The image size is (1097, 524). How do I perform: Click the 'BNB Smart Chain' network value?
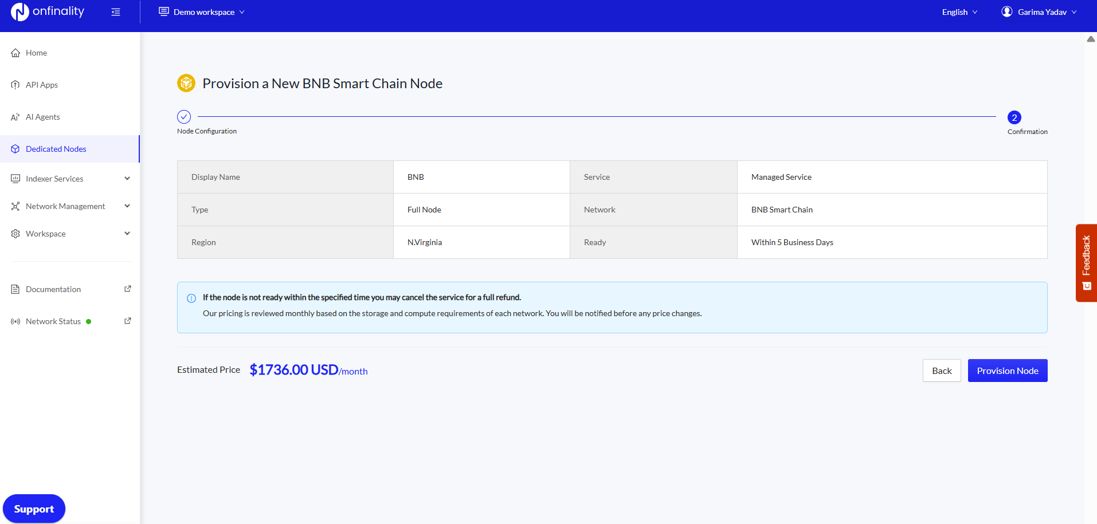coord(782,210)
